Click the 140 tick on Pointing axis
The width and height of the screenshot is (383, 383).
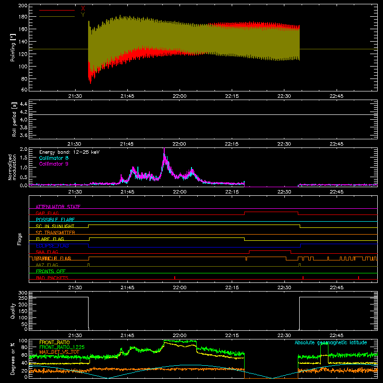23,42
